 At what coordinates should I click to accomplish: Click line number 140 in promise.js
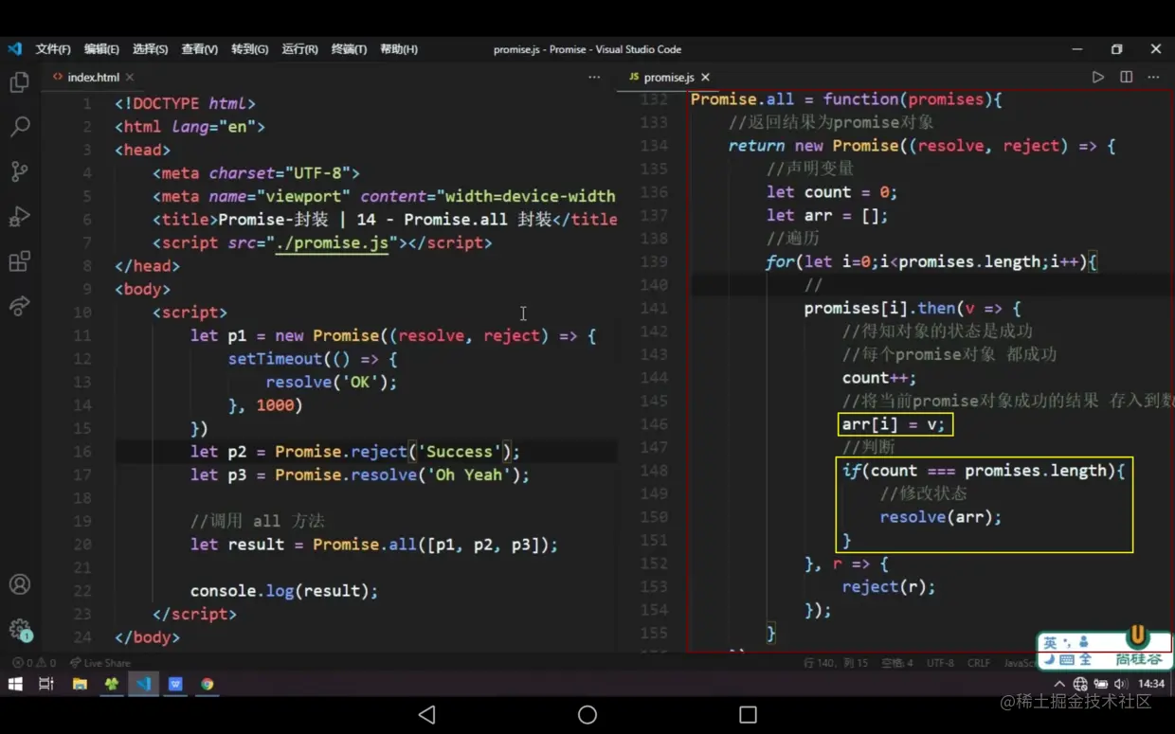(x=655, y=285)
